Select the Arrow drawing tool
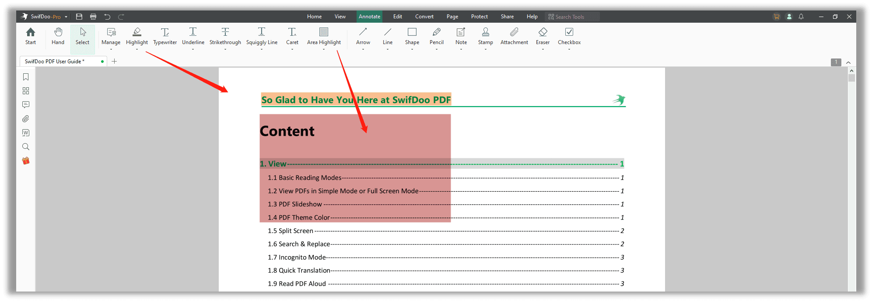This screenshot has height=302, width=872. point(363,37)
